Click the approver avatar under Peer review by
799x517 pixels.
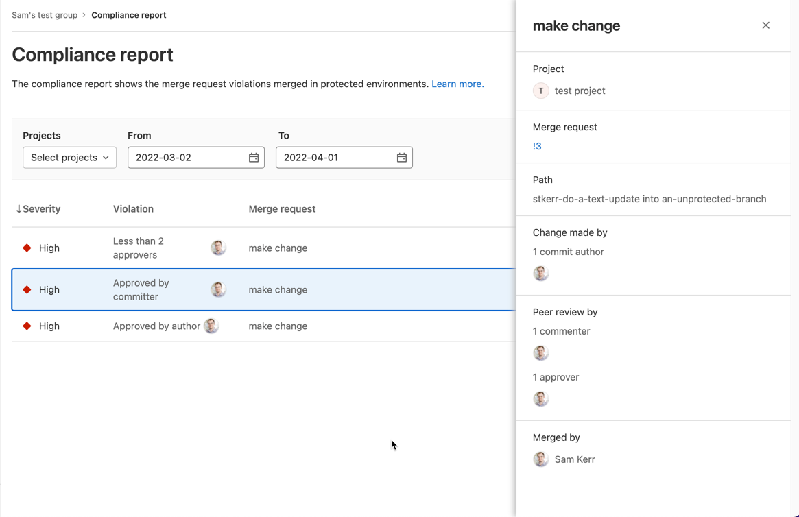[x=541, y=398]
